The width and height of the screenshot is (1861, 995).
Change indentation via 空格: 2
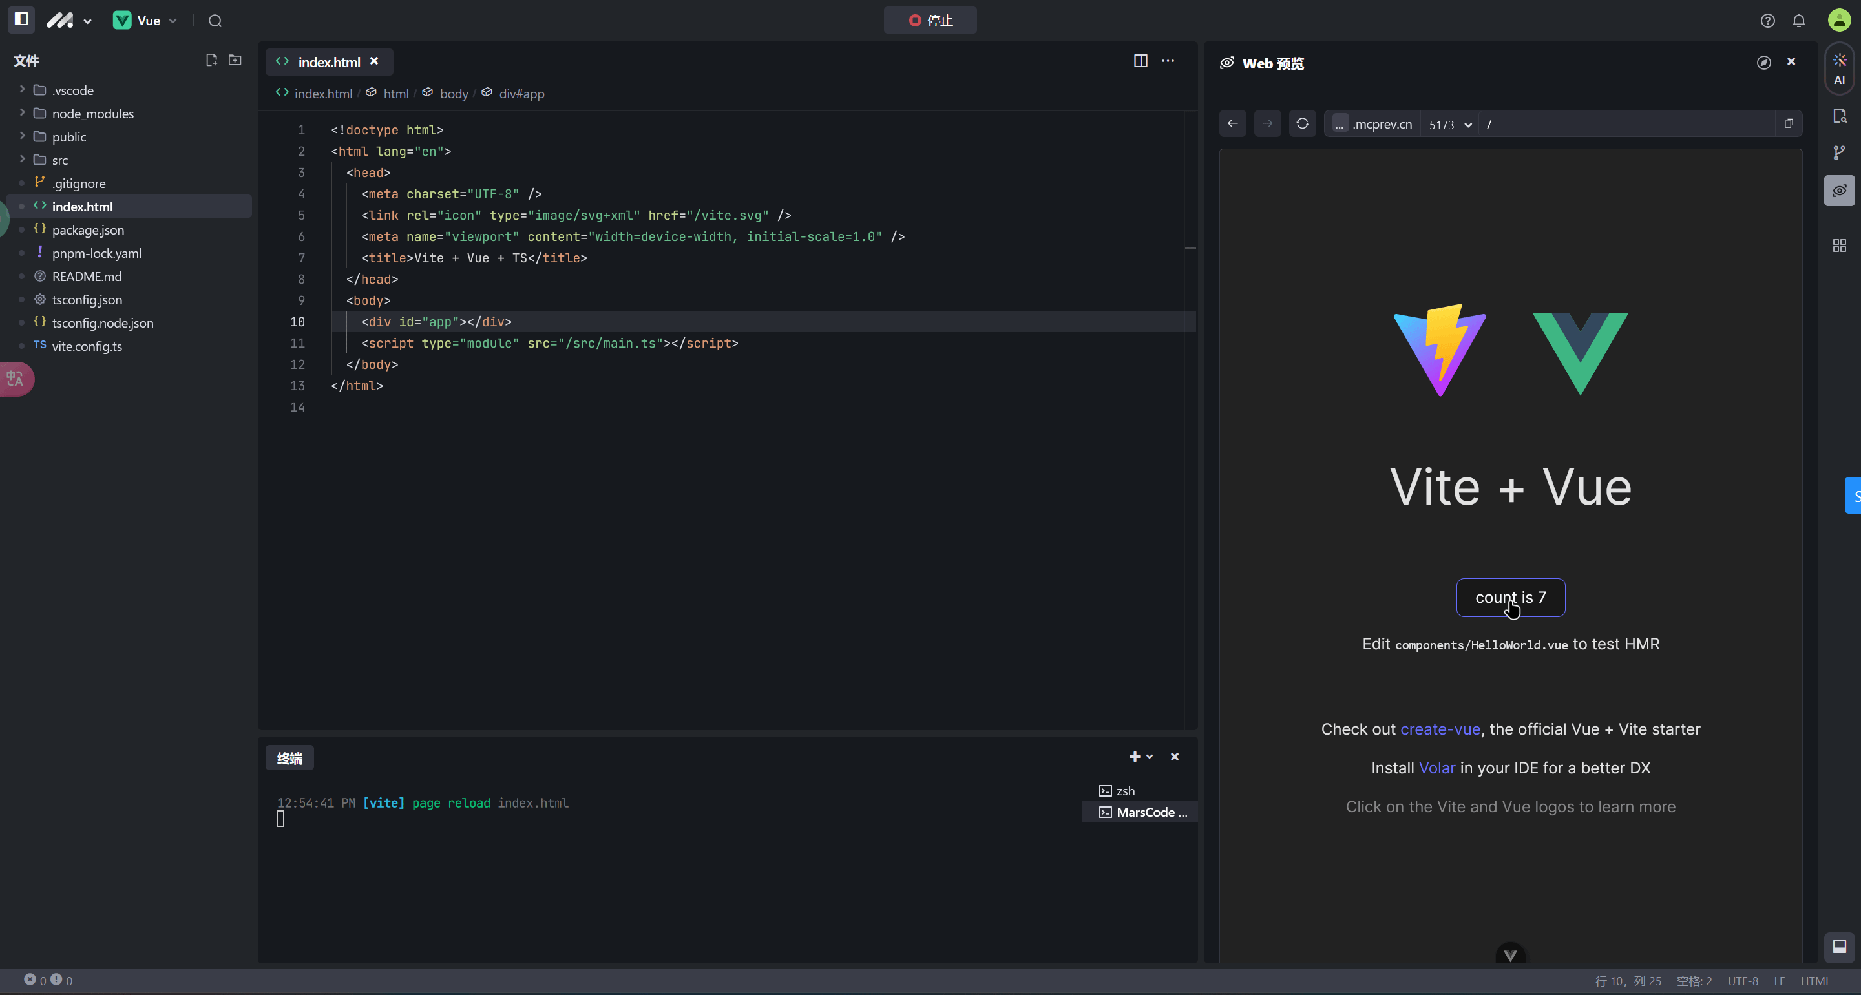(x=1694, y=981)
